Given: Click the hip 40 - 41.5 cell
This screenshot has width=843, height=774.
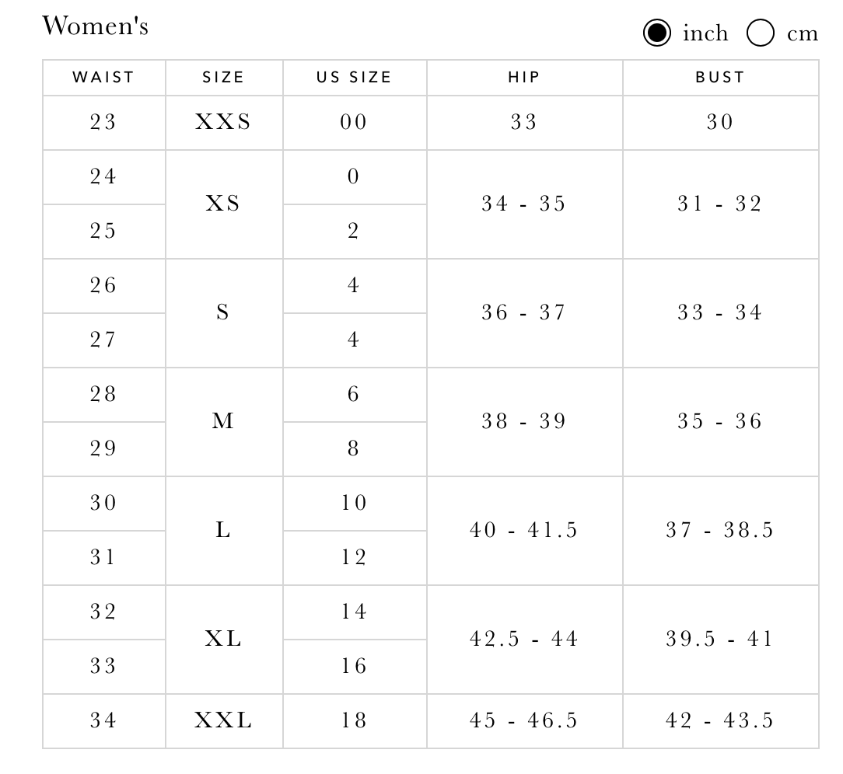Looking at the screenshot, I should coord(524,530).
